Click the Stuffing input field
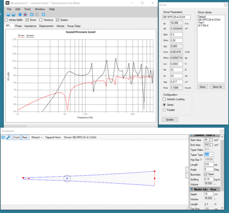Screen dimensions: 229x213 pyautogui.click(x=209, y=179)
